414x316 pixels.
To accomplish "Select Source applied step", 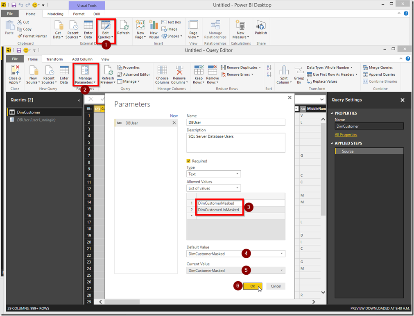I will [369, 151].
